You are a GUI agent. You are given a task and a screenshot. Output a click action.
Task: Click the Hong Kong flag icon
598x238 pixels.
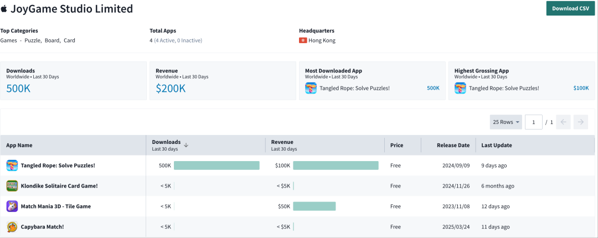pos(303,40)
